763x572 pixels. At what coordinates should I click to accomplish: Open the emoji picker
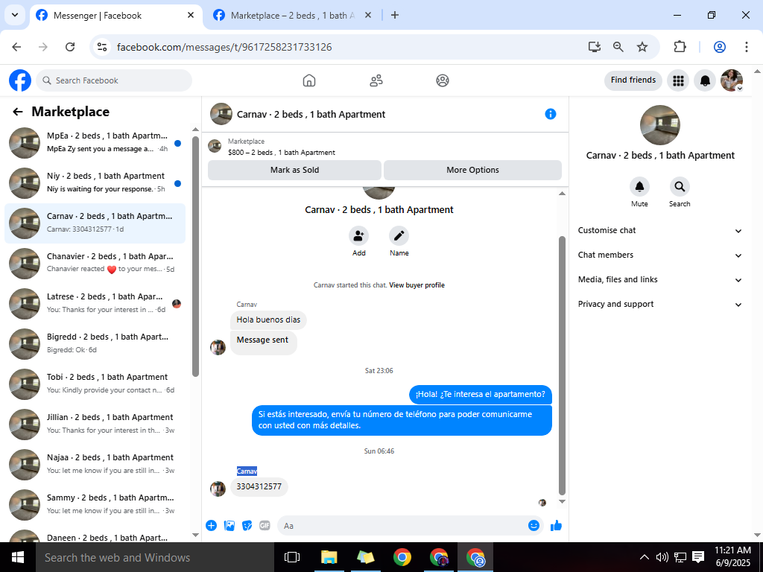(534, 525)
